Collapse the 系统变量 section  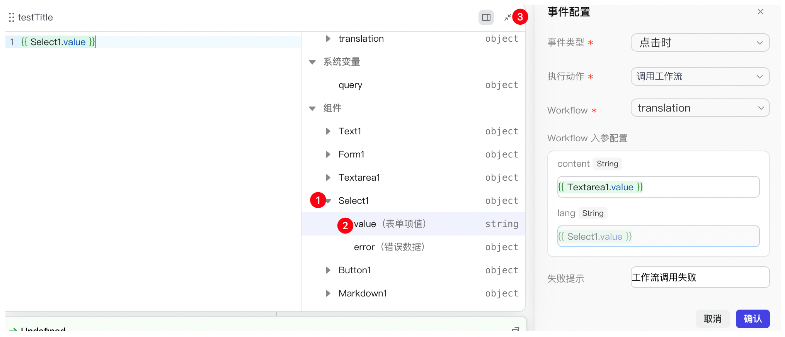coord(312,62)
